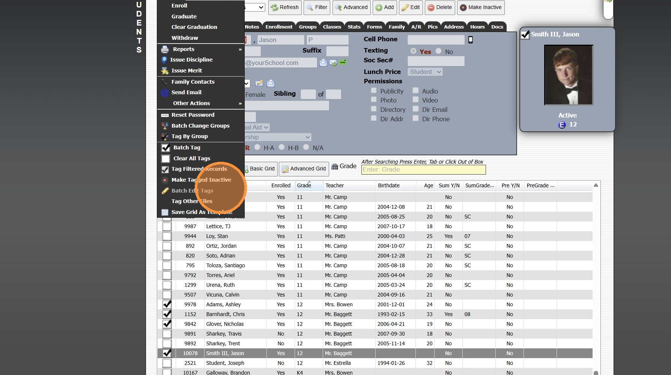
Task: Click the blue E badge under Active
Action: 562,125
